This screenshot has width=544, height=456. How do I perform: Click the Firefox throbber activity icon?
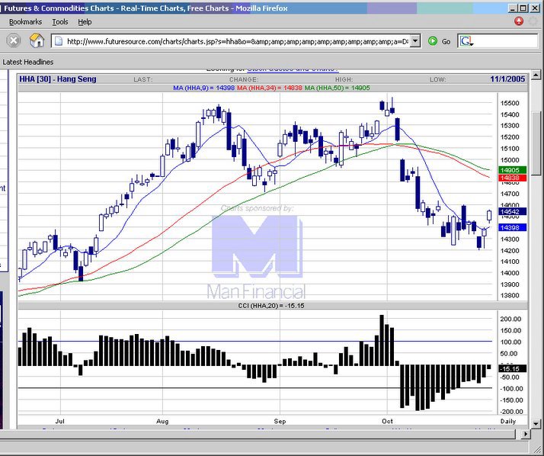point(533,21)
